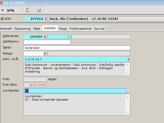
Task: Click the Lovhjemler label
Action: point(11,90)
